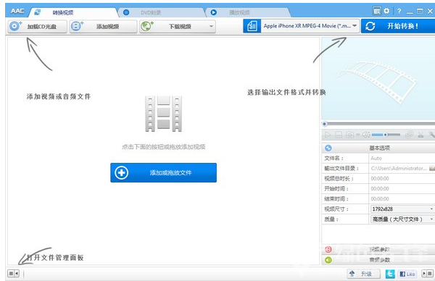Take a snapshot using the camera icon
Viewport: 435px width, 281px height.
coord(349,135)
